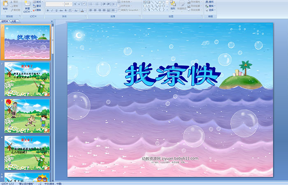Click the Copy (复制) icon

click(12, 6)
